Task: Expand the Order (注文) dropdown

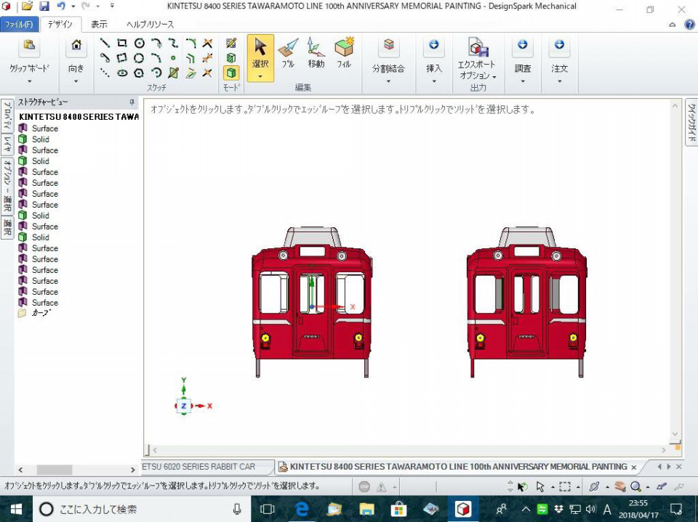Action: [560, 81]
